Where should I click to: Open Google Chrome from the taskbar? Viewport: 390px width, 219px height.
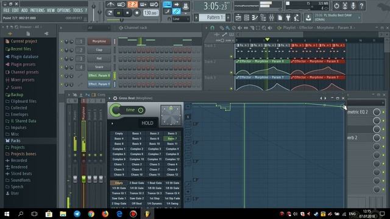click(x=91, y=214)
